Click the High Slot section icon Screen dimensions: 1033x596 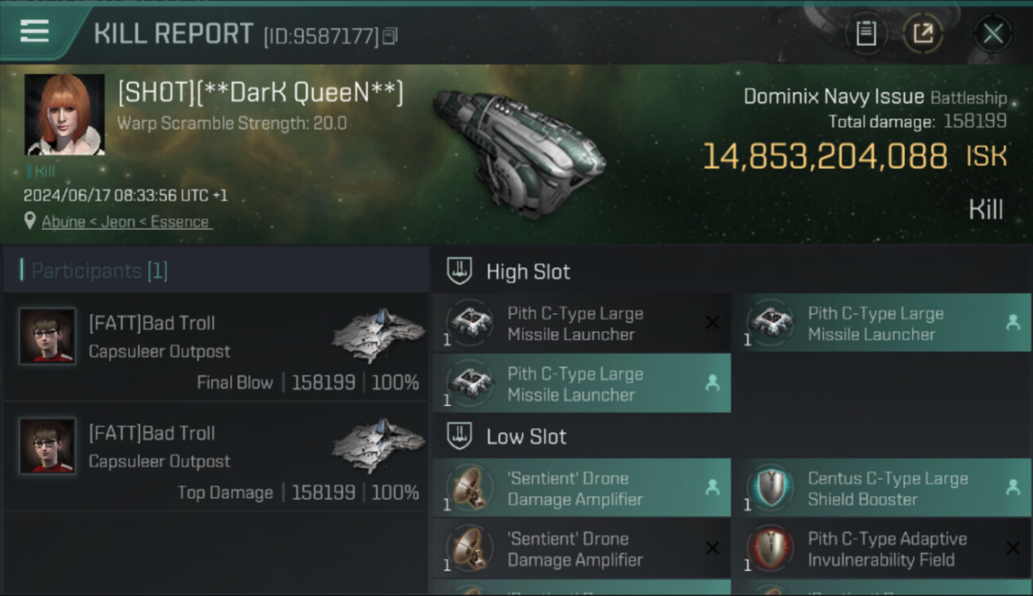(459, 272)
